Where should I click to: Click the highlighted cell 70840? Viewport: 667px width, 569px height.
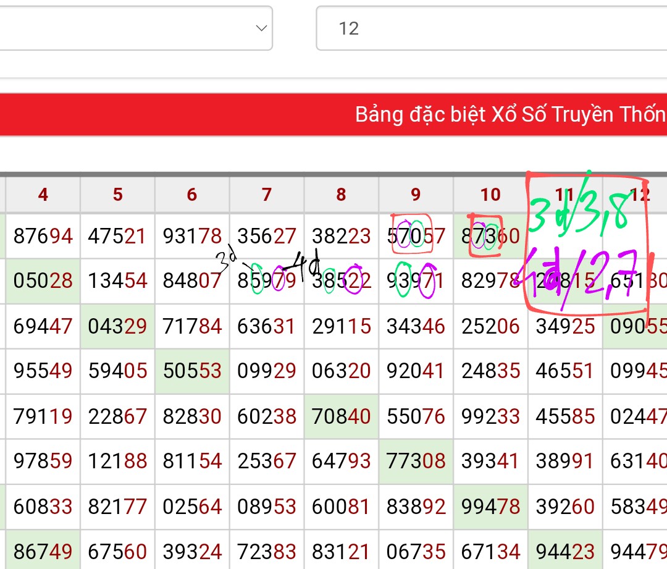point(341,416)
